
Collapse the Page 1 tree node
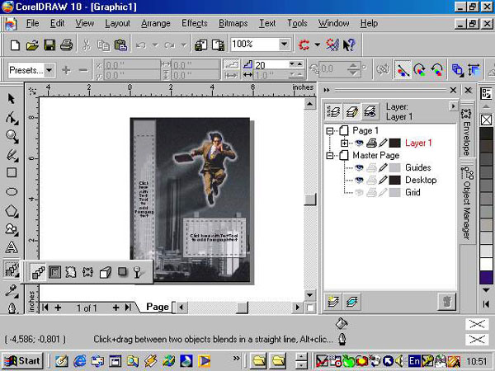point(332,131)
